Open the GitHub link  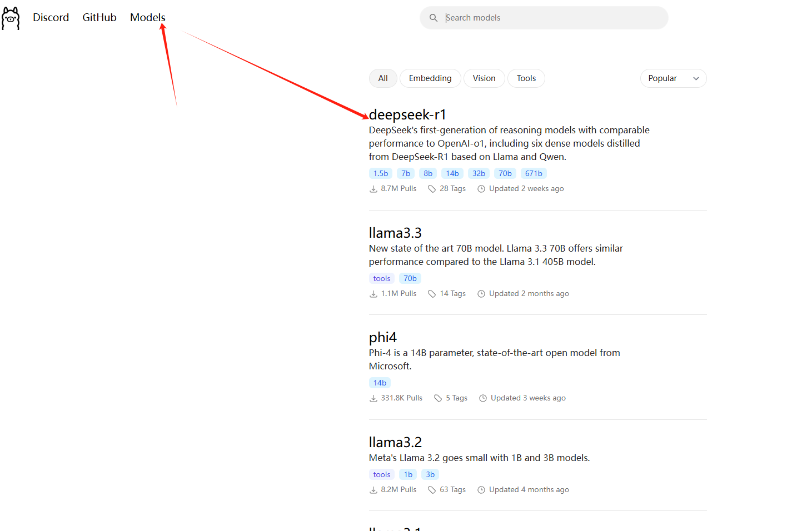pos(99,17)
